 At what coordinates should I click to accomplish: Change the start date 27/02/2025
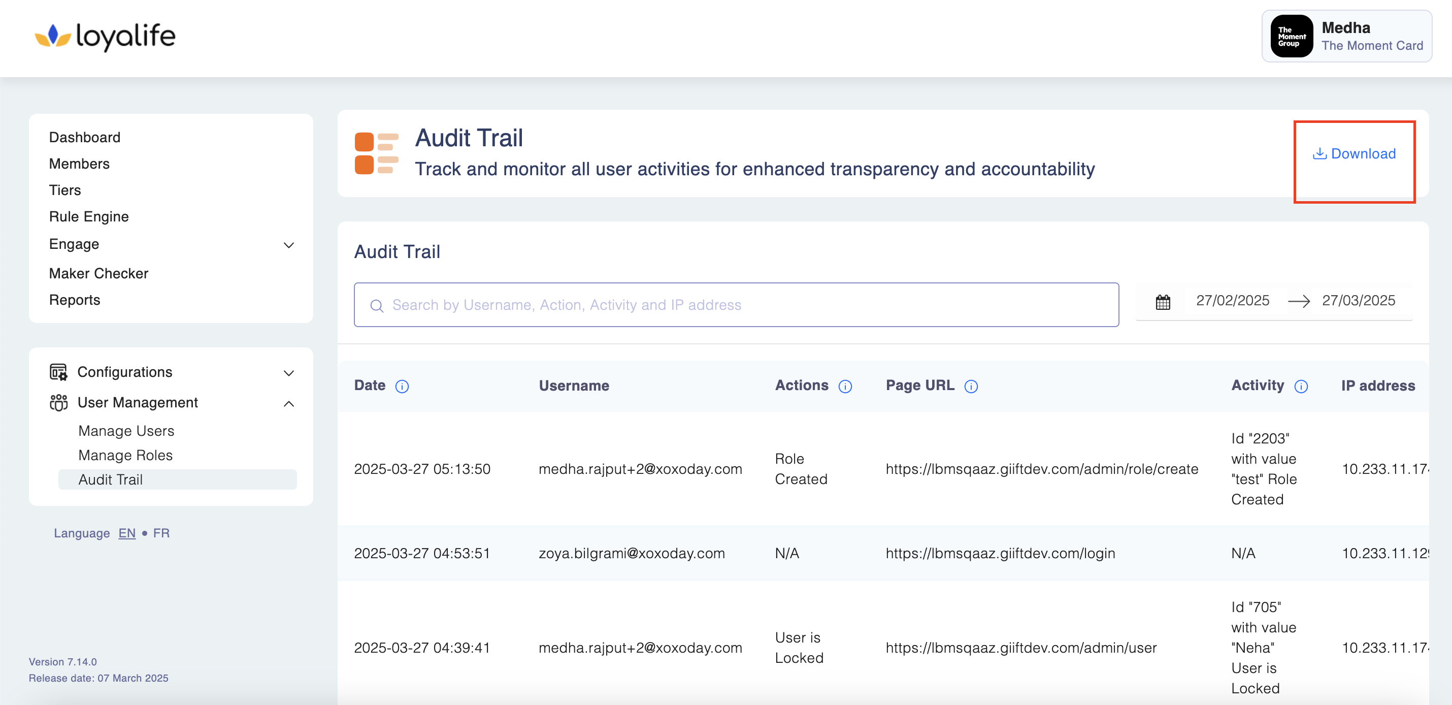[1232, 301]
